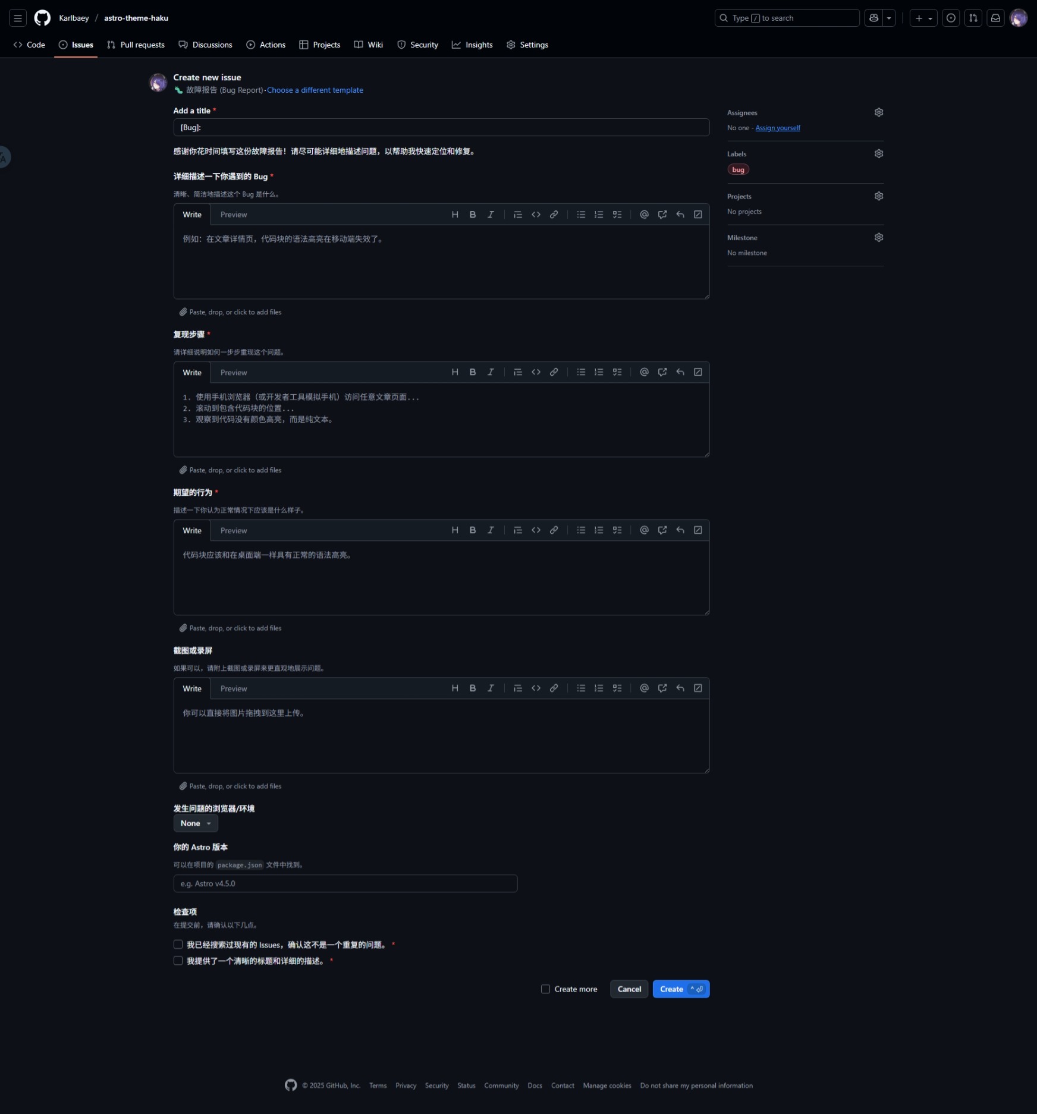Open the Copilot icon in header
The height and width of the screenshot is (1114, 1037).
pos(873,18)
